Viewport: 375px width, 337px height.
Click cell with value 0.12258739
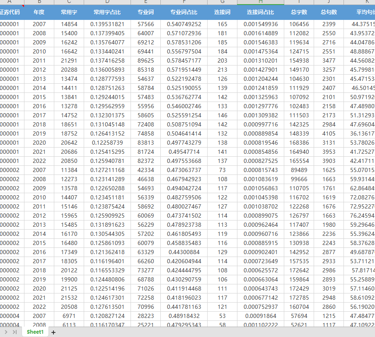[x=107, y=143]
